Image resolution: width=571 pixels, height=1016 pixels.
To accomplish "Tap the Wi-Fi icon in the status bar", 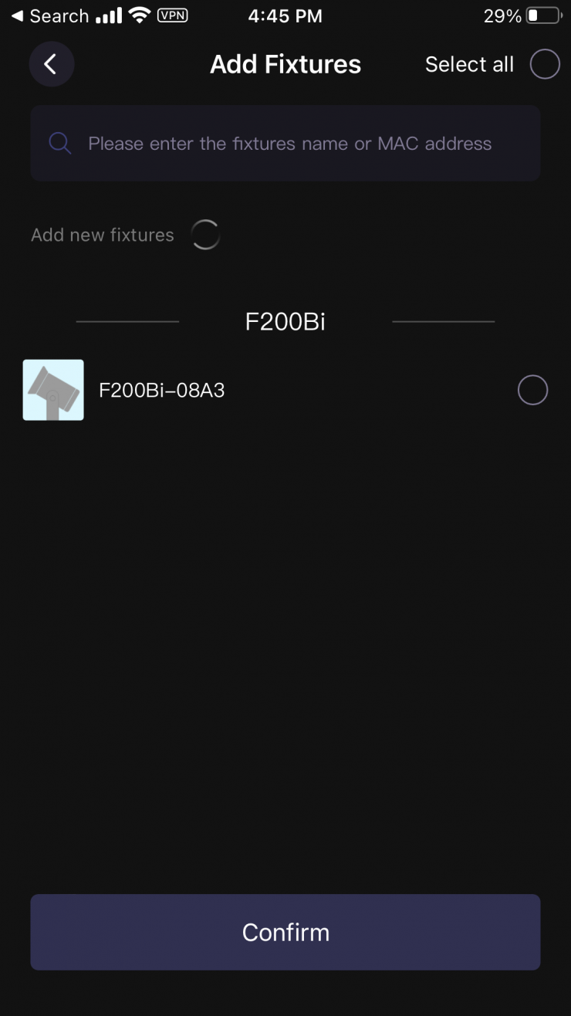I will (x=140, y=15).
